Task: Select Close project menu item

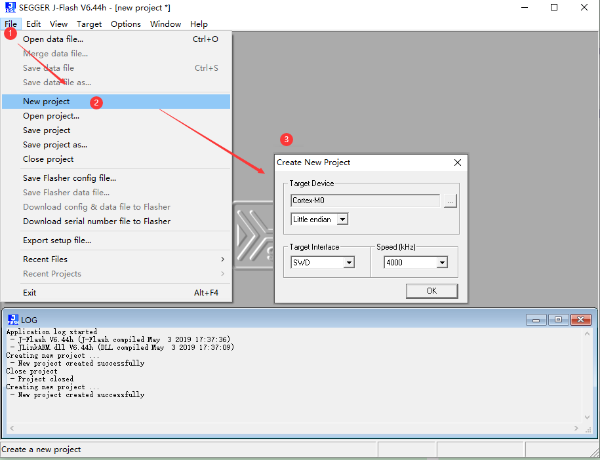Action: click(116, 159)
